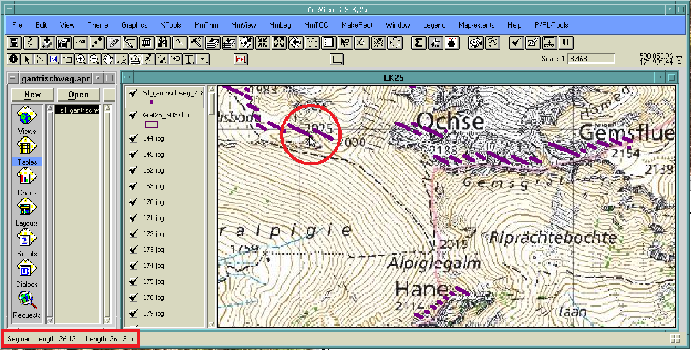The height and width of the screenshot is (350, 691).
Task: Click the Save Project disk icon
Action: pyautogui.click(x=13, y=43)
